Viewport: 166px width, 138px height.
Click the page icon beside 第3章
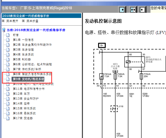click(x=8, y=50)
